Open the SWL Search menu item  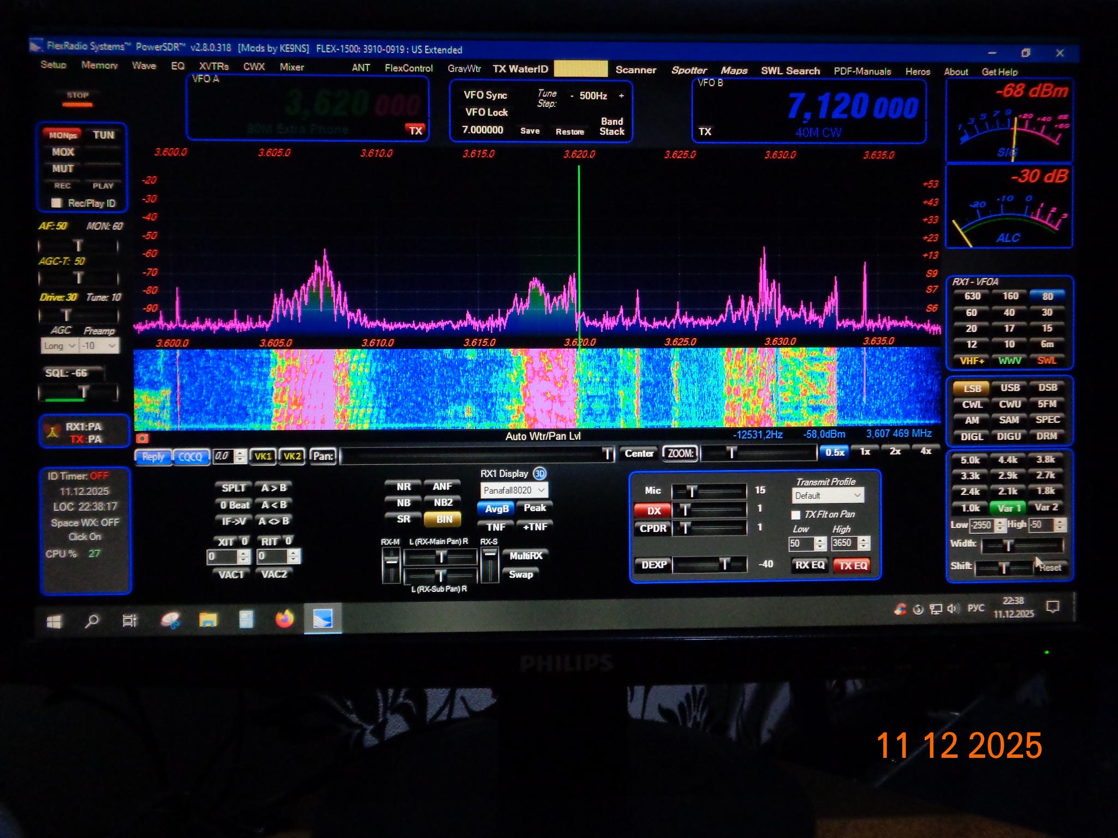[790, 71]
